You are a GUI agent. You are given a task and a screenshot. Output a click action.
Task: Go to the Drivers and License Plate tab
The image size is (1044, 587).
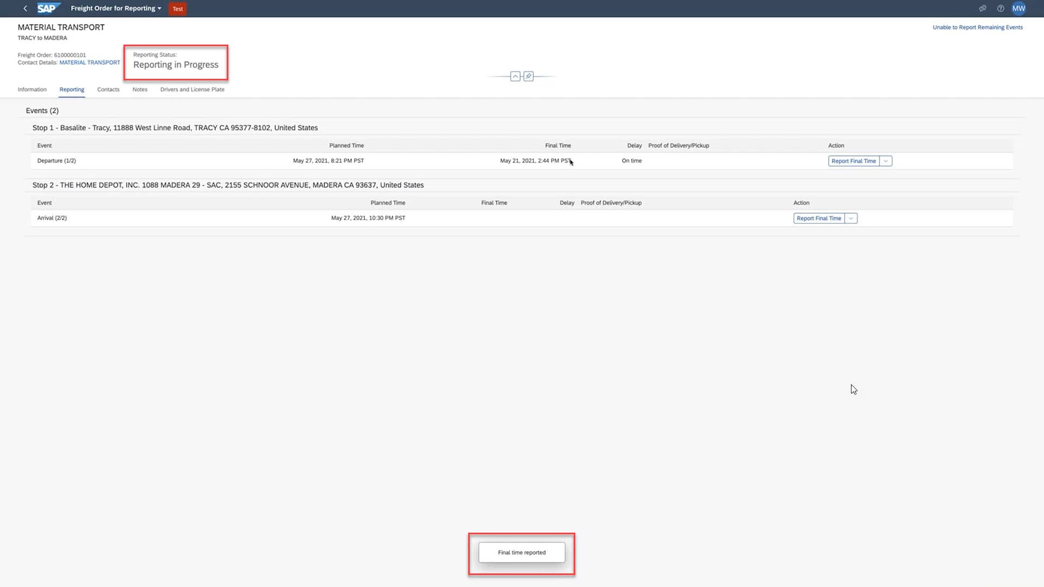(192, 89)
